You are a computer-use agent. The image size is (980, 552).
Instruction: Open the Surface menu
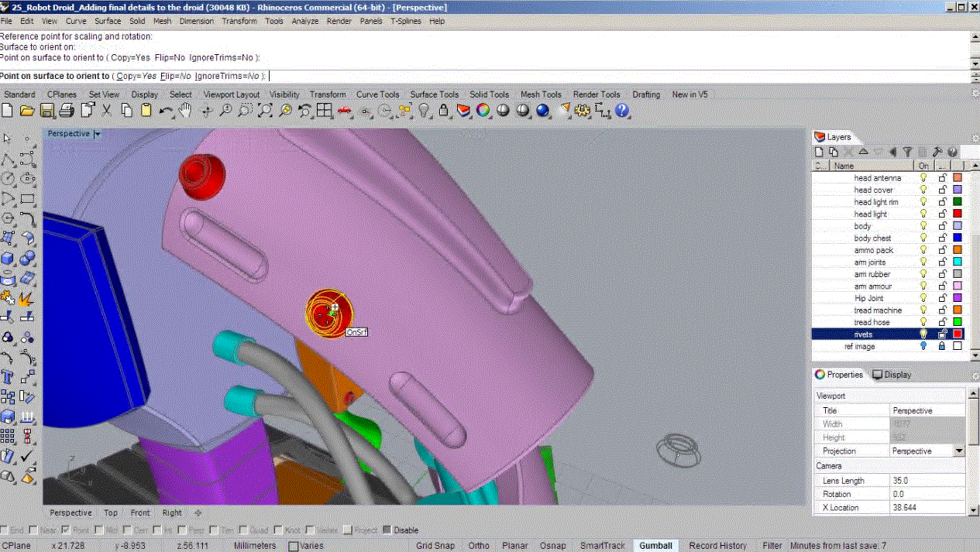[107, 21]
